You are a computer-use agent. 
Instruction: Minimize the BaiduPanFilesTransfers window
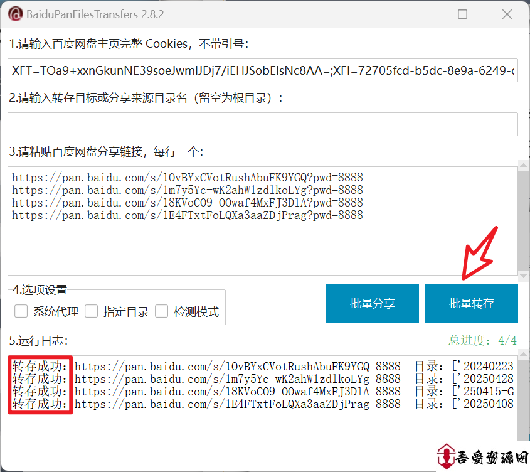tap(419, 14)
